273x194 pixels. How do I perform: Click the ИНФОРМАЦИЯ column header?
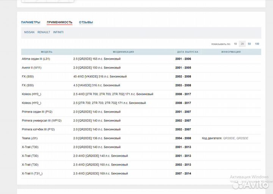tap(231, 52)
